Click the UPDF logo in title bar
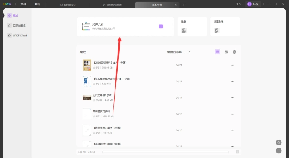289x158 pixels. click(8, 4)
